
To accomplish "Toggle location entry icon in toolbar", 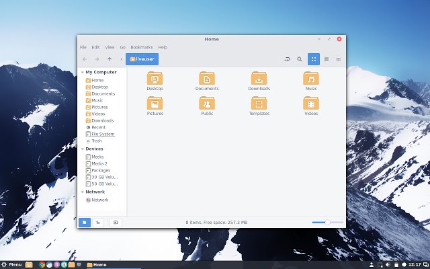I will (x=287, y=59).
